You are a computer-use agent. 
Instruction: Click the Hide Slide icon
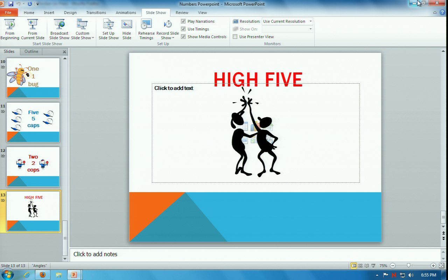[x=127, y=29]
